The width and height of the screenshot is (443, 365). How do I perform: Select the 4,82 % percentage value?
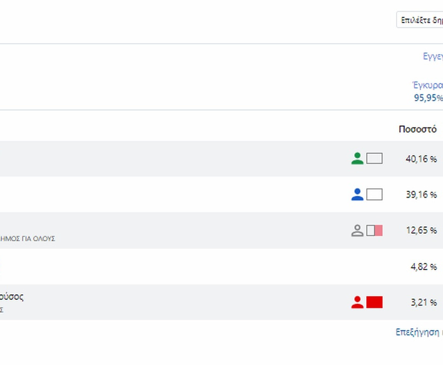[x=424, y=267]
